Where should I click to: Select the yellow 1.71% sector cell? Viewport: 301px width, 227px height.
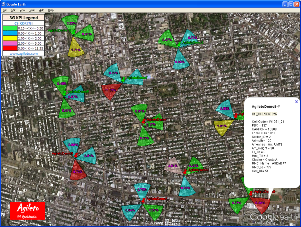pyautogui.click(x=75, y=48)
